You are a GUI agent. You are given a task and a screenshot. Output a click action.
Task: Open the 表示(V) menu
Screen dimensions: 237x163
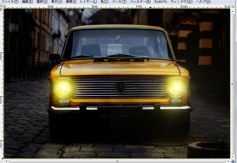pyautogui.click(x=57, y=2)
